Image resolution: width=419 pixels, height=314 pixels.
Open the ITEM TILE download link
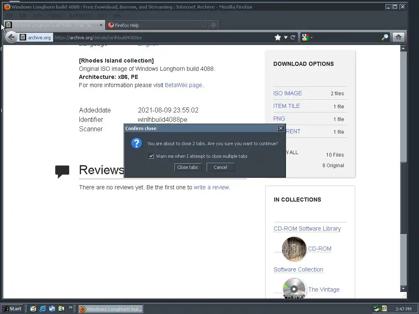(286, 106)
